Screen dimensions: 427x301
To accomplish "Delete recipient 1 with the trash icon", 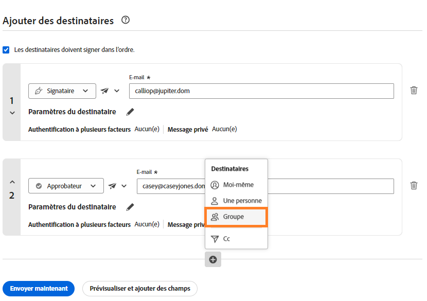I will click(x=414, y=91).
